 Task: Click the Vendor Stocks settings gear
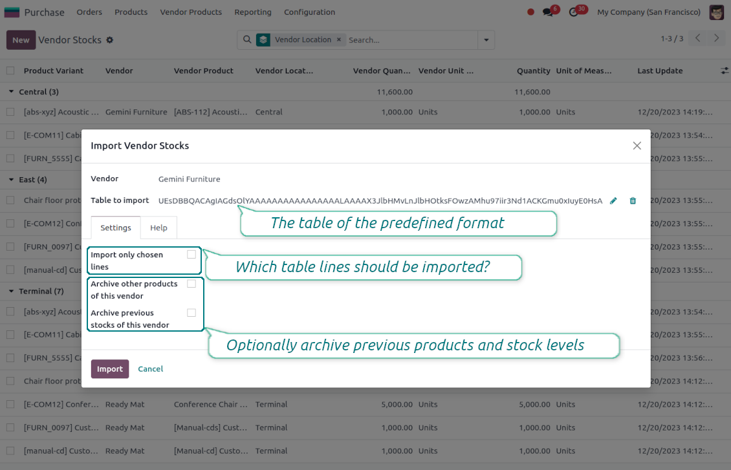click(110, 40)
